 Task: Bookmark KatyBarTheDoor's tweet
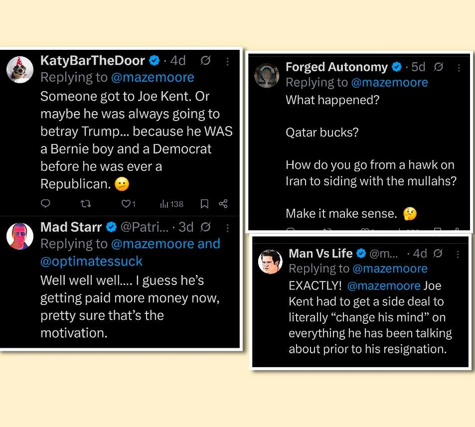click(x=204, y=203)
